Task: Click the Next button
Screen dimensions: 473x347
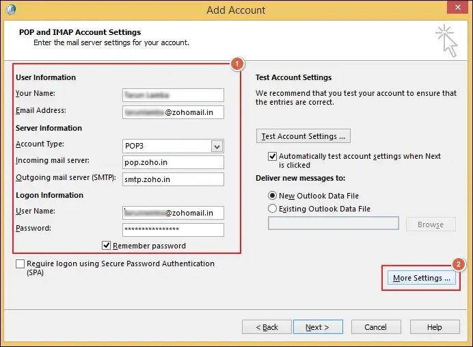Action: coord(318,327)
